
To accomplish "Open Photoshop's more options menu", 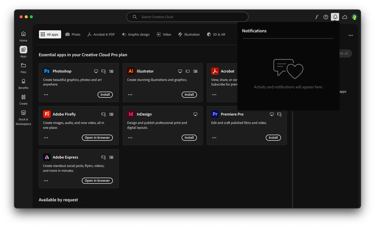I will (46, 95).
